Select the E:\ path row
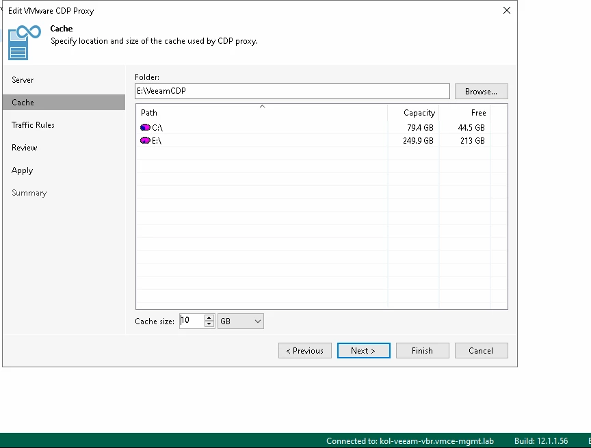This screenshot has height=448, width=591. (x=321, y=140)
